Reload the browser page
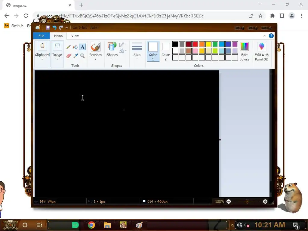308x231 pixels. click(x=26, y=16)
